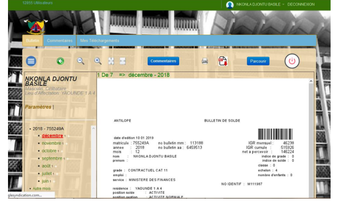Click the 'ANTILOPE' text in the document
This screenshot has width=337, height=205.
pos(122,121)
